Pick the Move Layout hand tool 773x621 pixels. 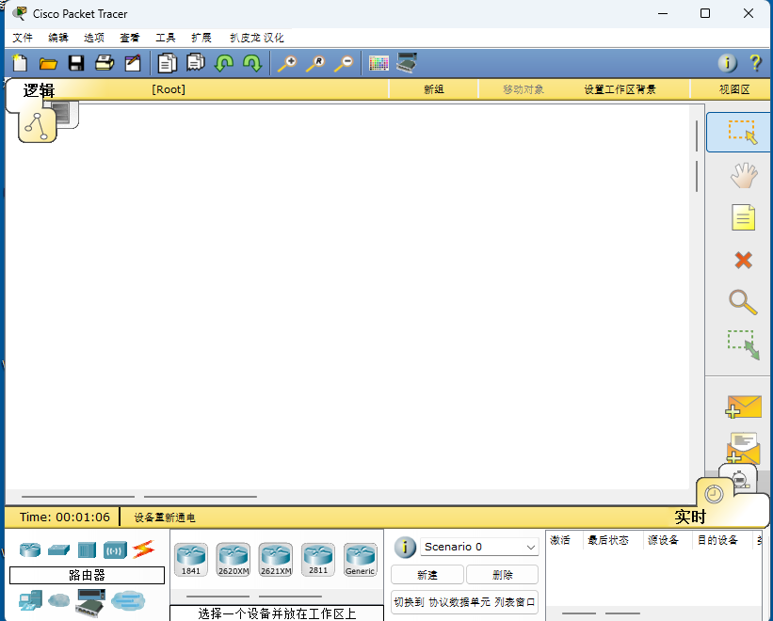[744, 175]
